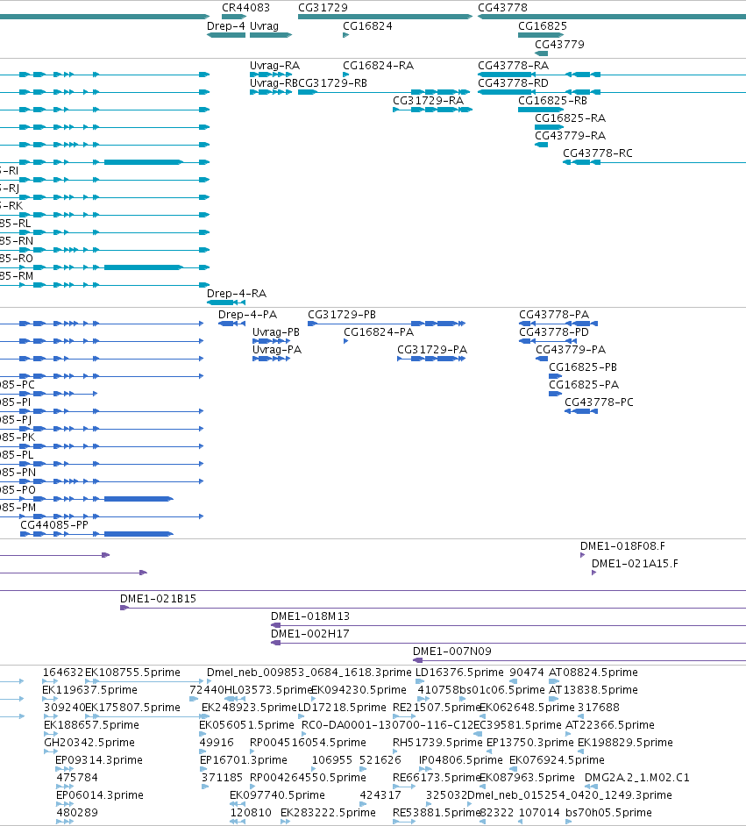Image resolution: width=746 pixels, height=826 pixels.
Task: Open the CG16825-RA transcript label
Action: tap(570, 118)
